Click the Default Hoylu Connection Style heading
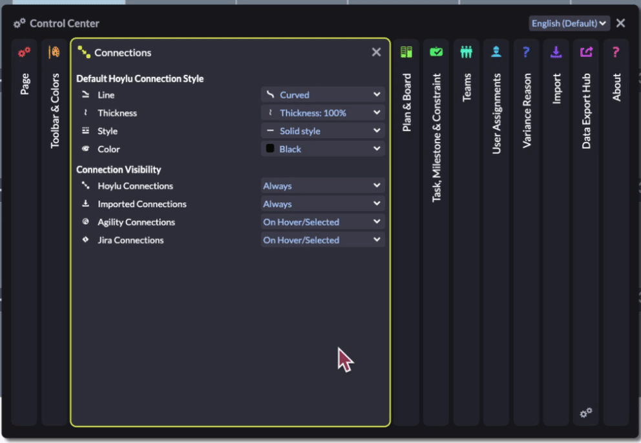 [140, 79]
